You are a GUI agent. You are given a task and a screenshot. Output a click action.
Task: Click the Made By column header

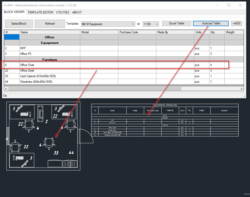[175, 32]
